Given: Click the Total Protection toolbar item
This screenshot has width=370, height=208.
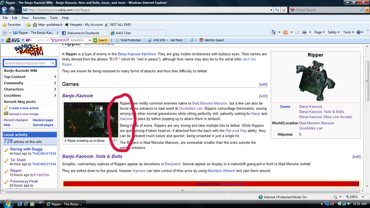Looking at the screenshot, I should pyautogui.click(x=128, y=40).
